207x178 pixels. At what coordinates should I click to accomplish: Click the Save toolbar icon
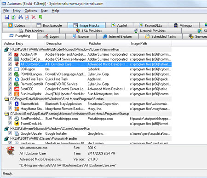point(7,17)
